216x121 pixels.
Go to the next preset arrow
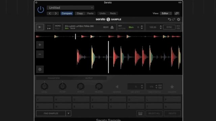[x=56, y=13]
